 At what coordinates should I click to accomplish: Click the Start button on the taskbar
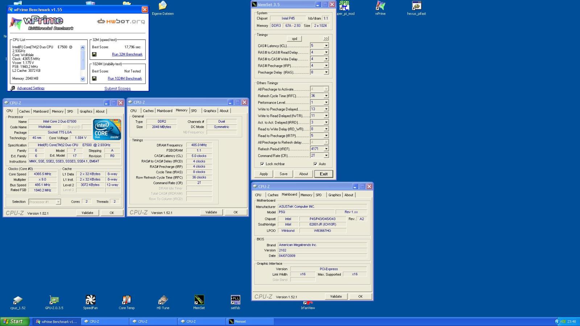click(x=14, y=321)
